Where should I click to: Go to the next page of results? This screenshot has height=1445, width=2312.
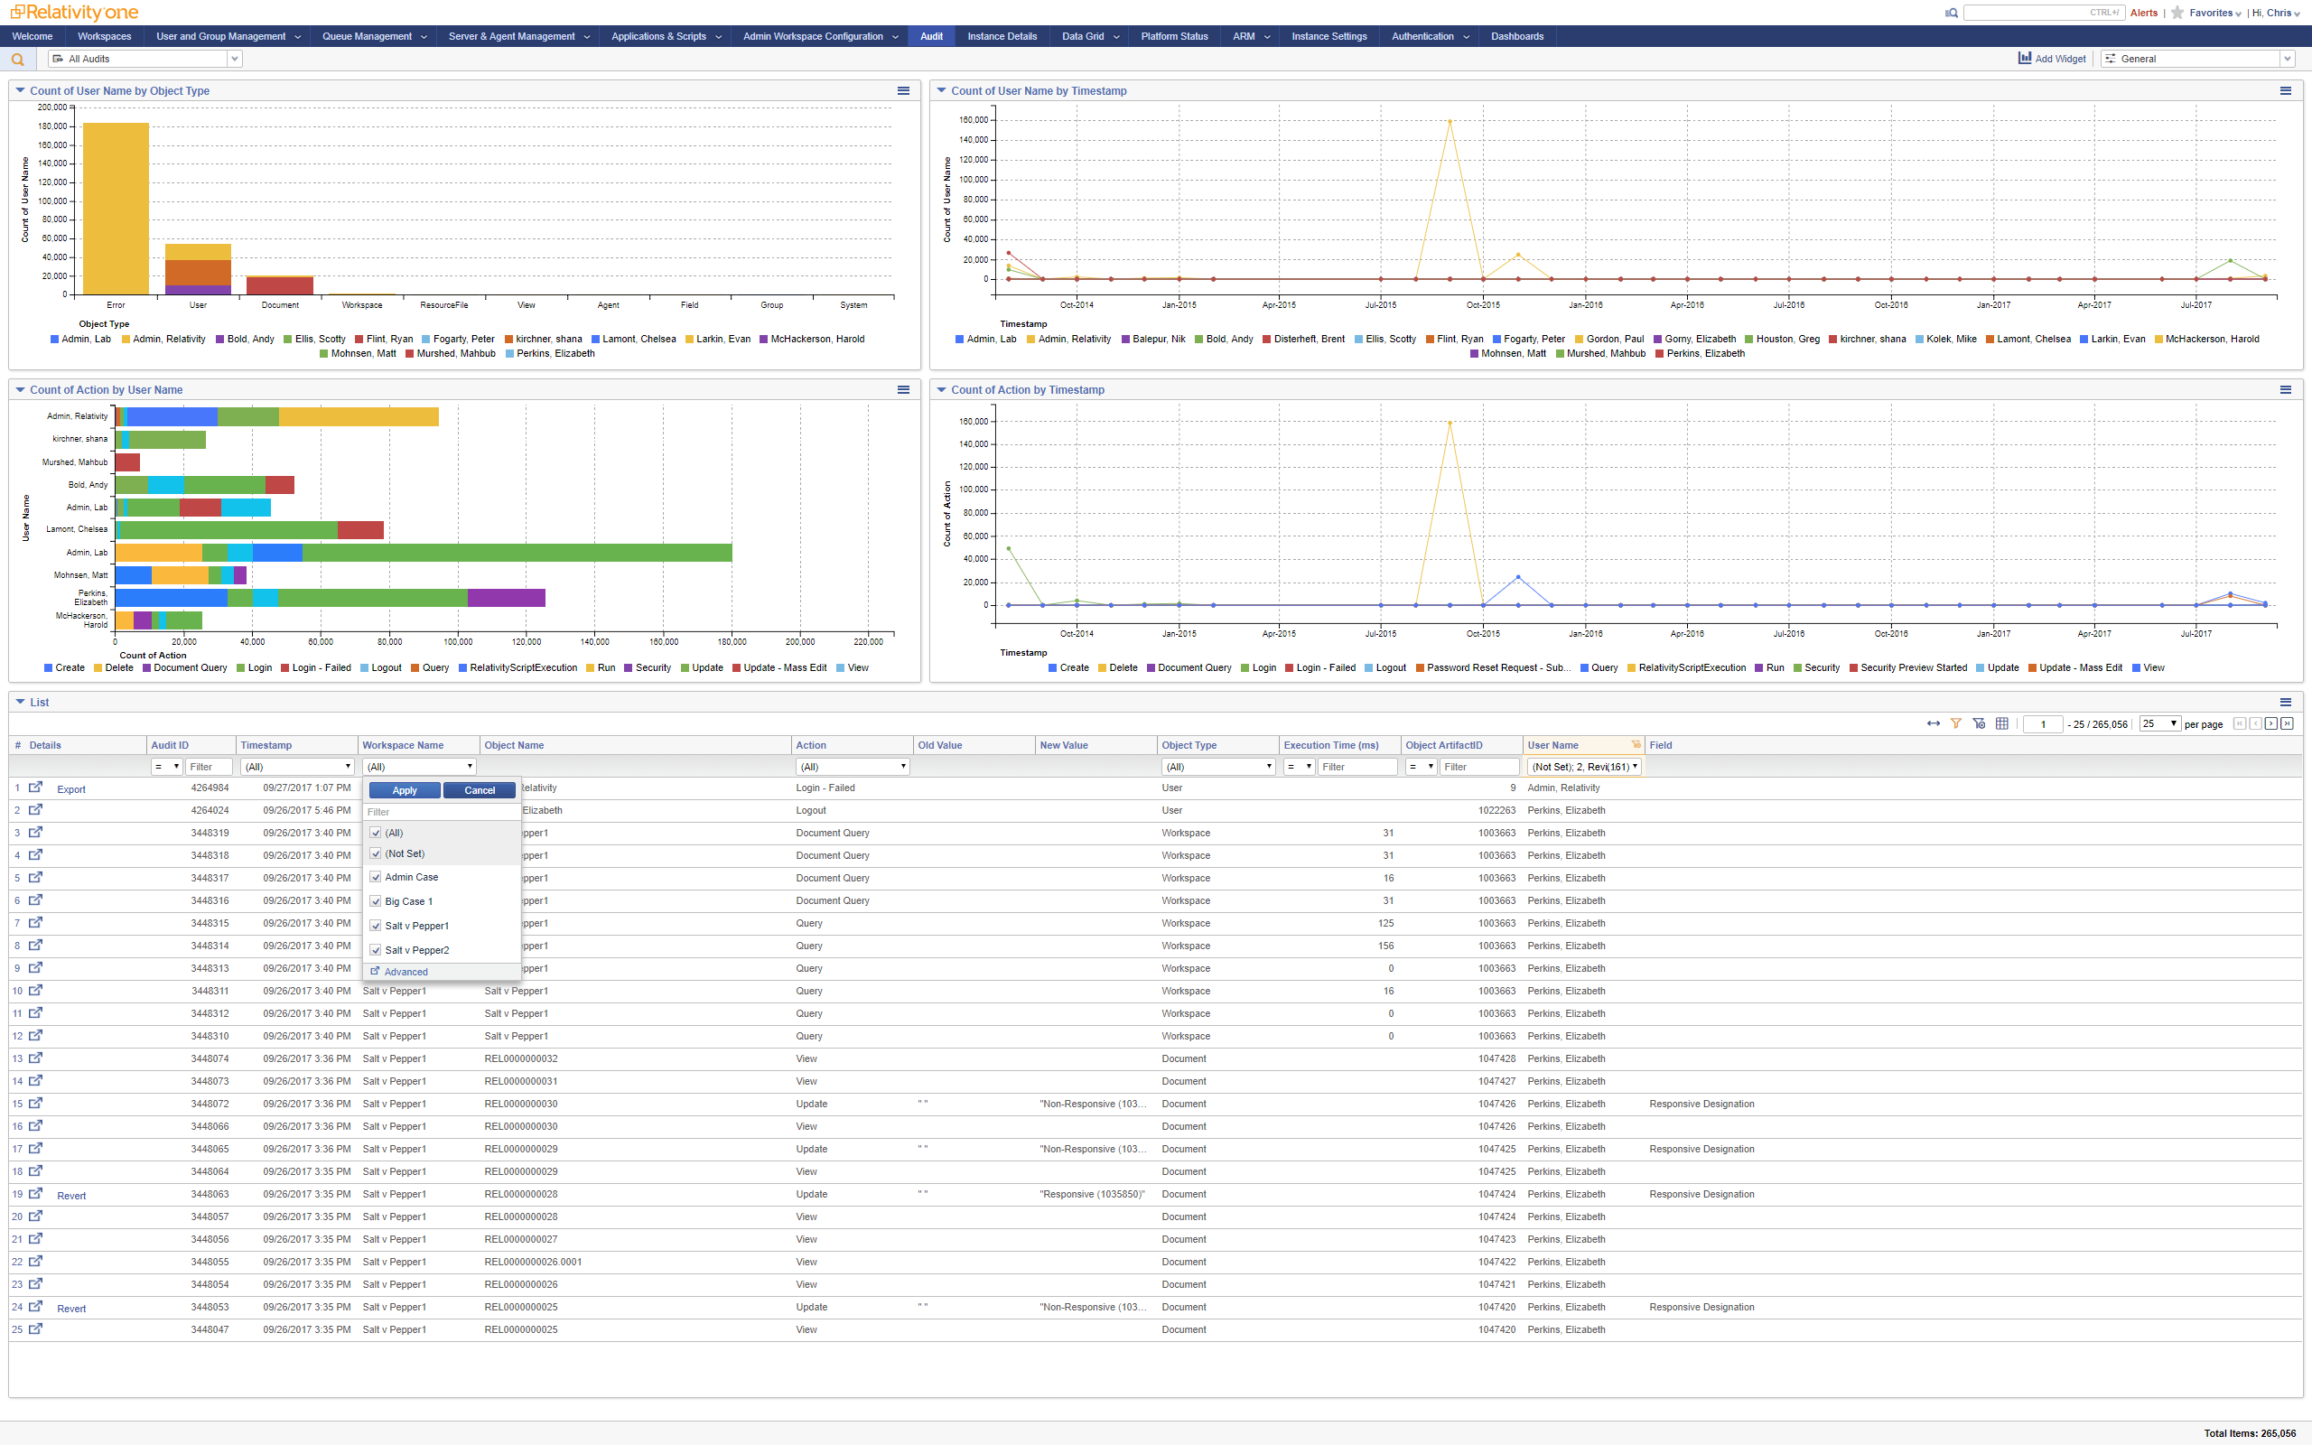(2271, 723)
